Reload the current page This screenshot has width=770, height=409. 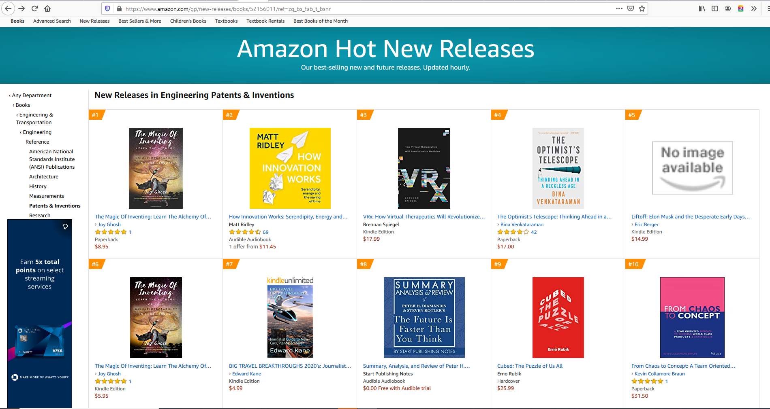click(x=34, y=8)
